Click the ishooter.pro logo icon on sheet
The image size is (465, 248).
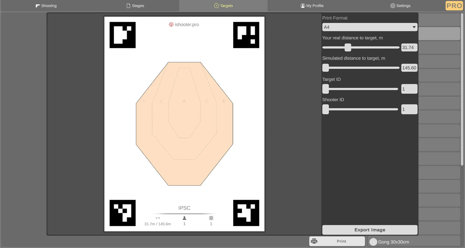tap(171, 25)
